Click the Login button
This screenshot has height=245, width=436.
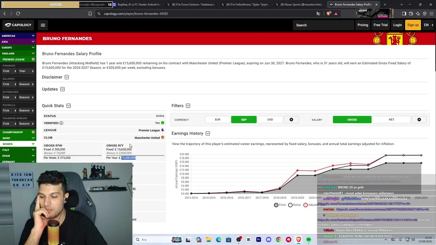click(398, 25)
